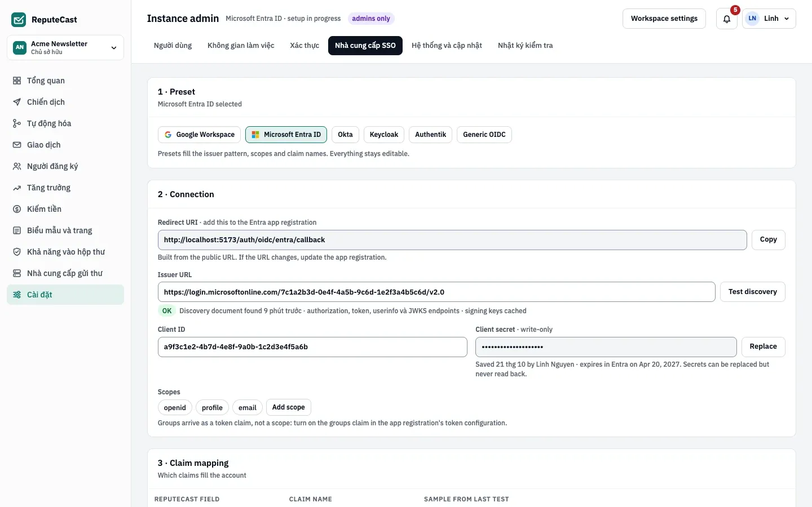Open the notifications bell
This screenshot has height=507, width=812.
[x=727, y=19]
